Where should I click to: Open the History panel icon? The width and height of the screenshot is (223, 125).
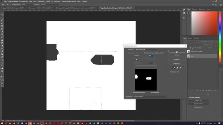click(184, 10)
